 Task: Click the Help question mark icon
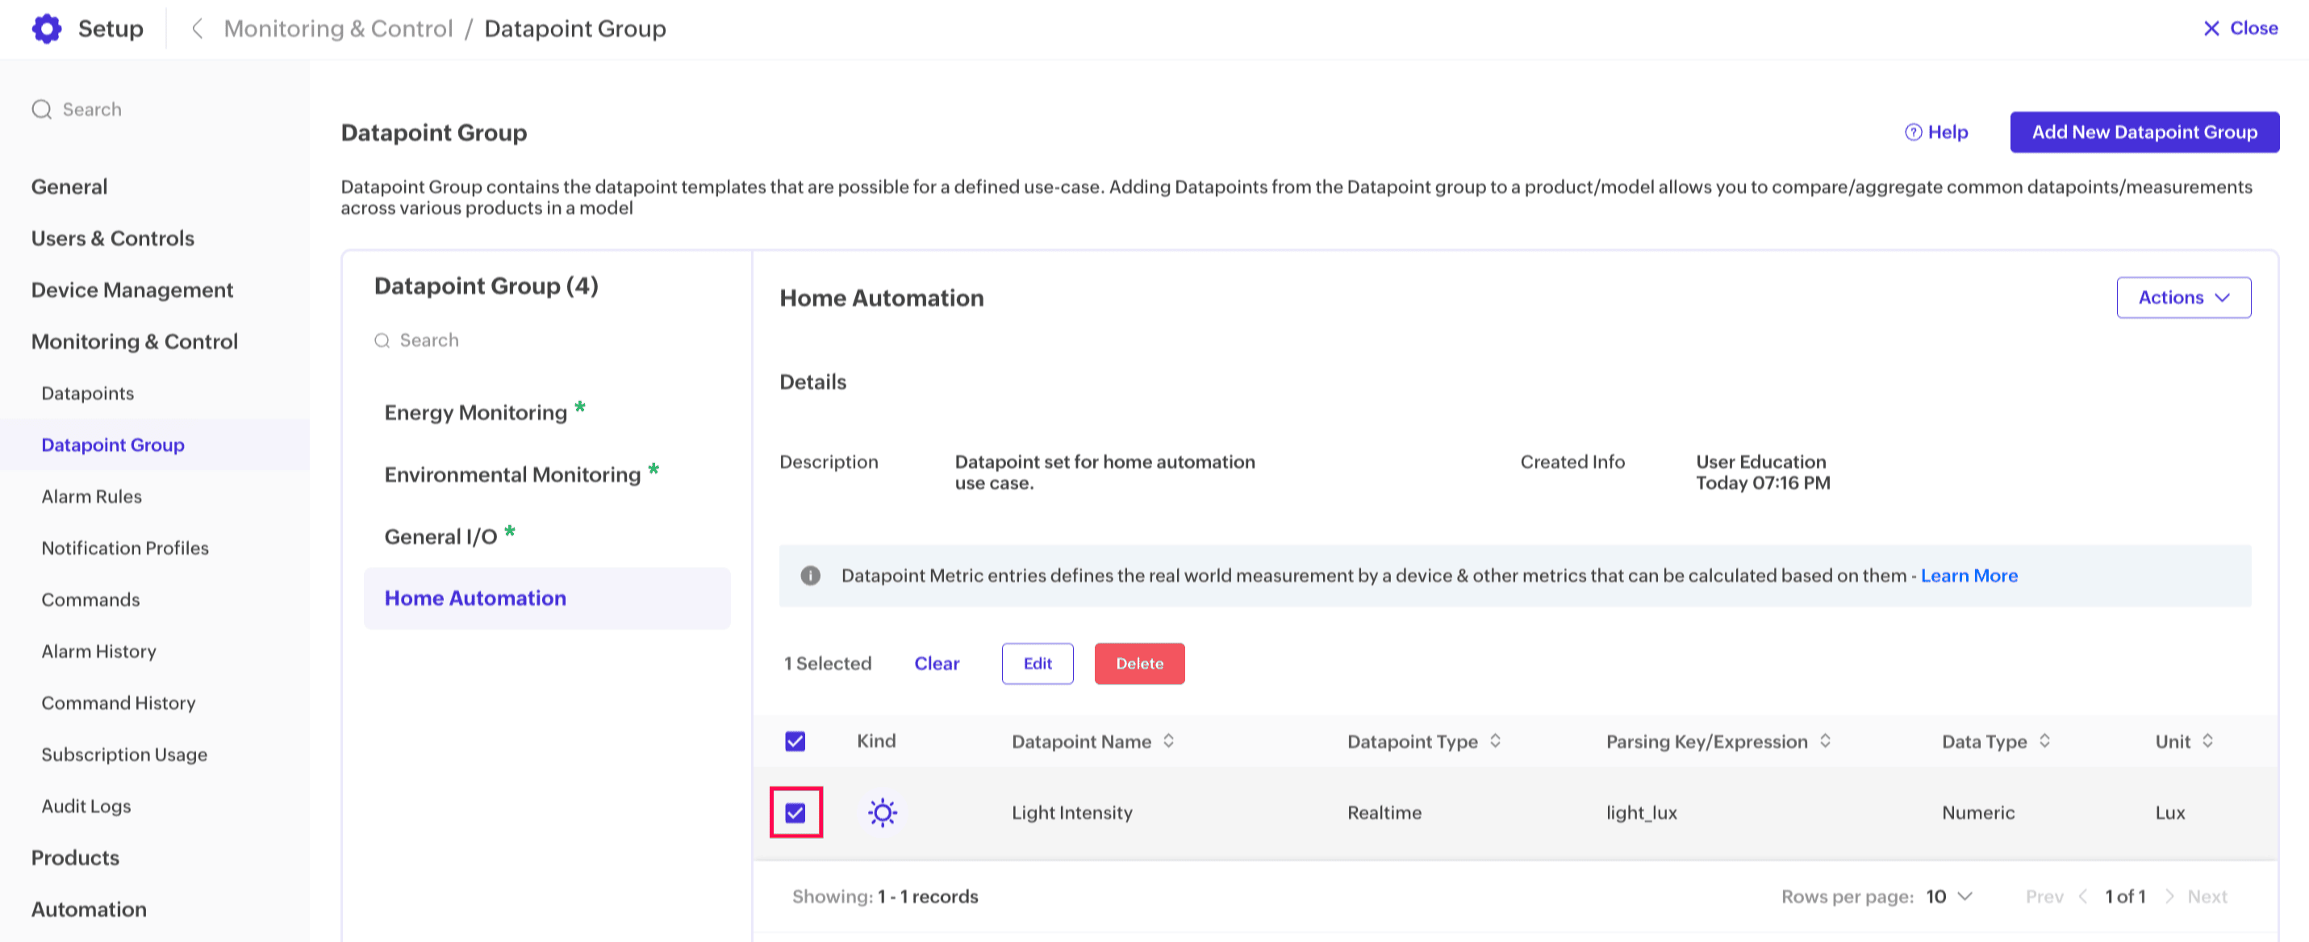point(1913,132)
